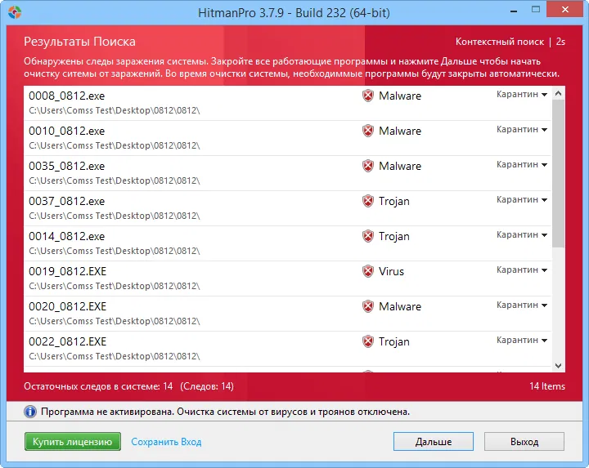
Task: Click the threat shield icon for 0010_0812.exe
Action: click(368, 131)
